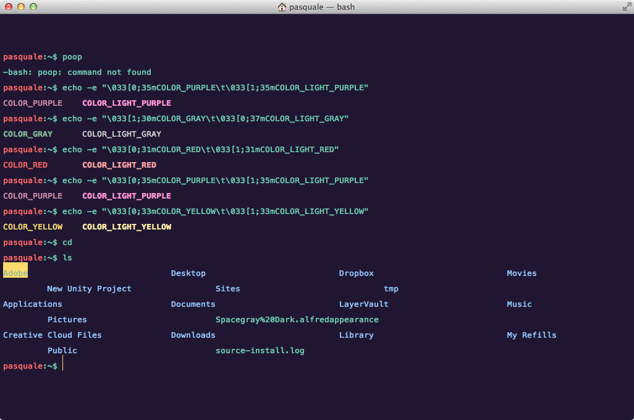Click the "cd" command text
Screen dimensions: 634x420
(67, 242)
